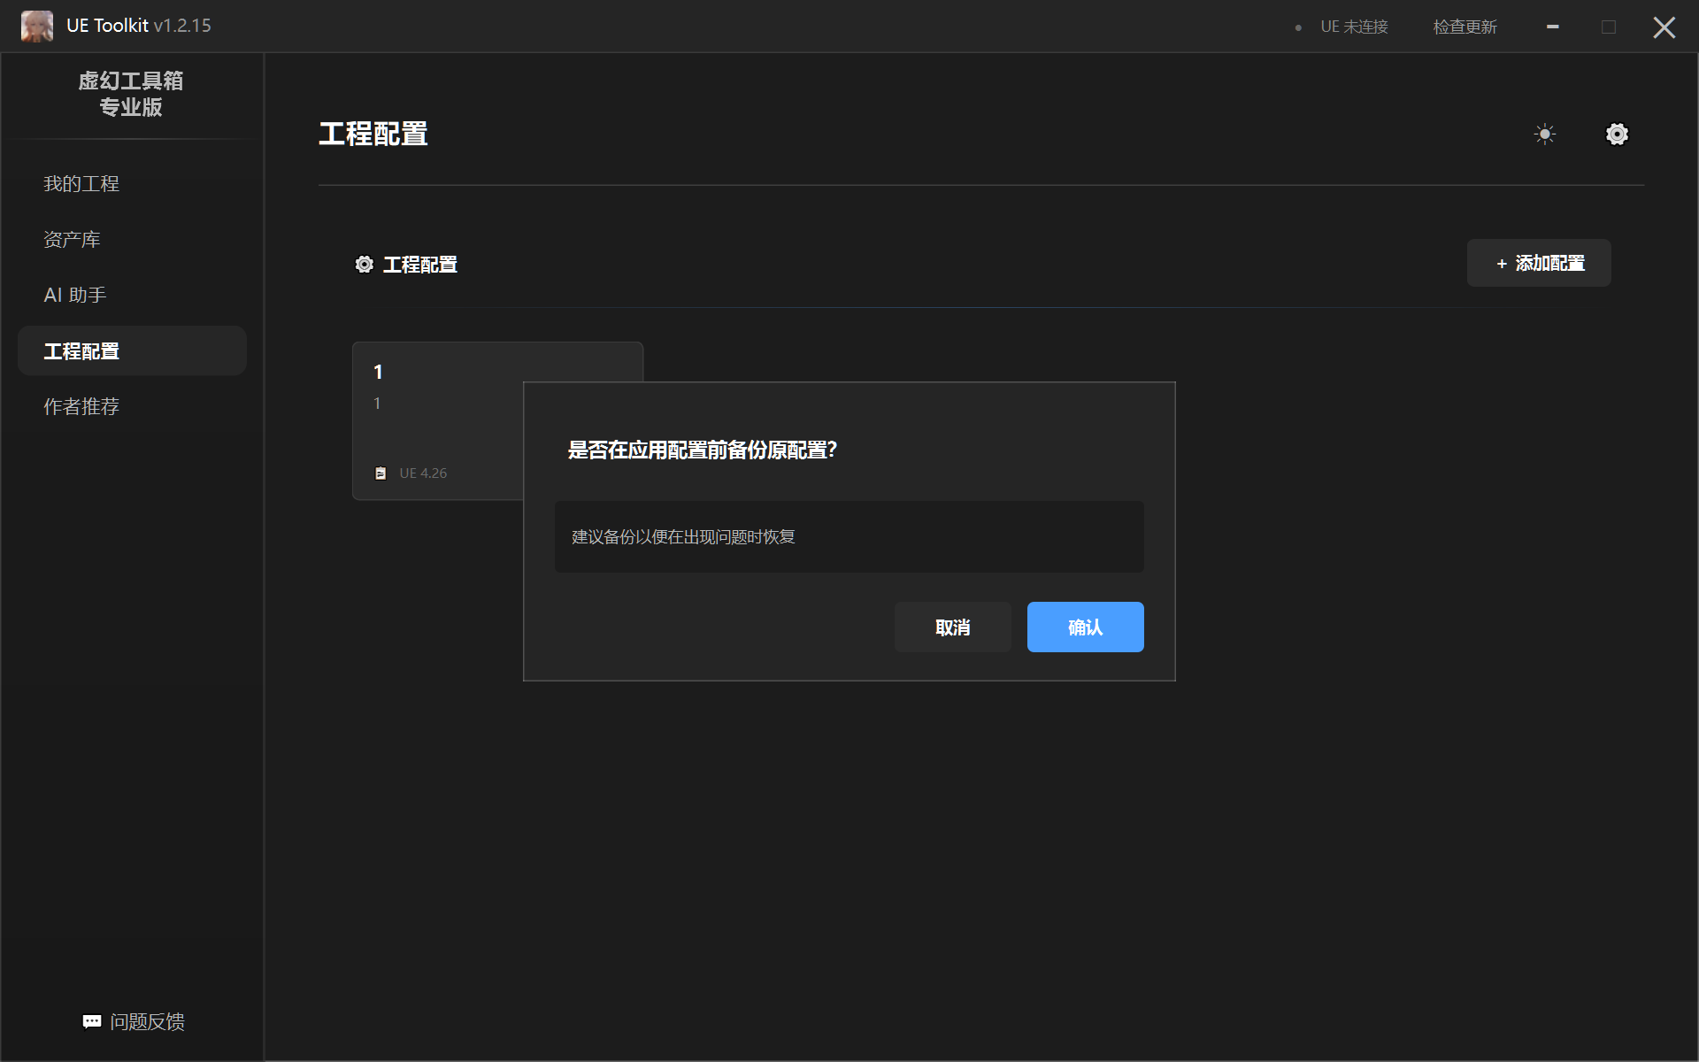Click the chat bubble feedback icon
Image resolution: width=1699 pixels, height=1062 pixels.
[92, 1022]
